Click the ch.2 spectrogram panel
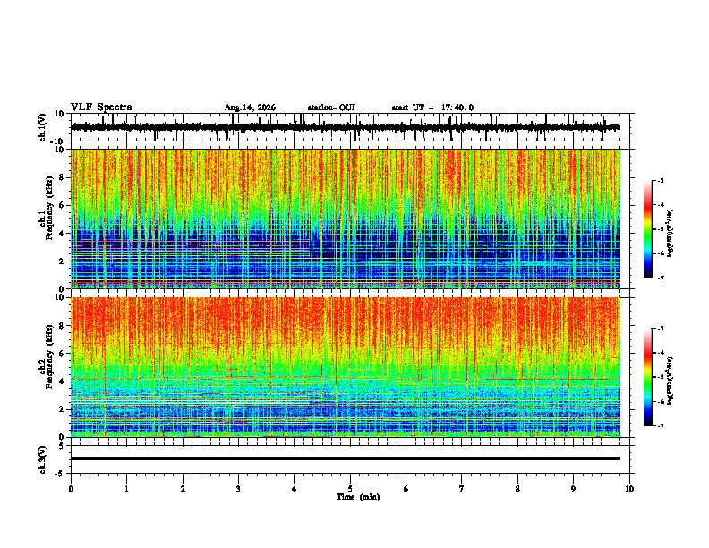Viewport: 709px width, 548px height. click(x=346, y=367)
